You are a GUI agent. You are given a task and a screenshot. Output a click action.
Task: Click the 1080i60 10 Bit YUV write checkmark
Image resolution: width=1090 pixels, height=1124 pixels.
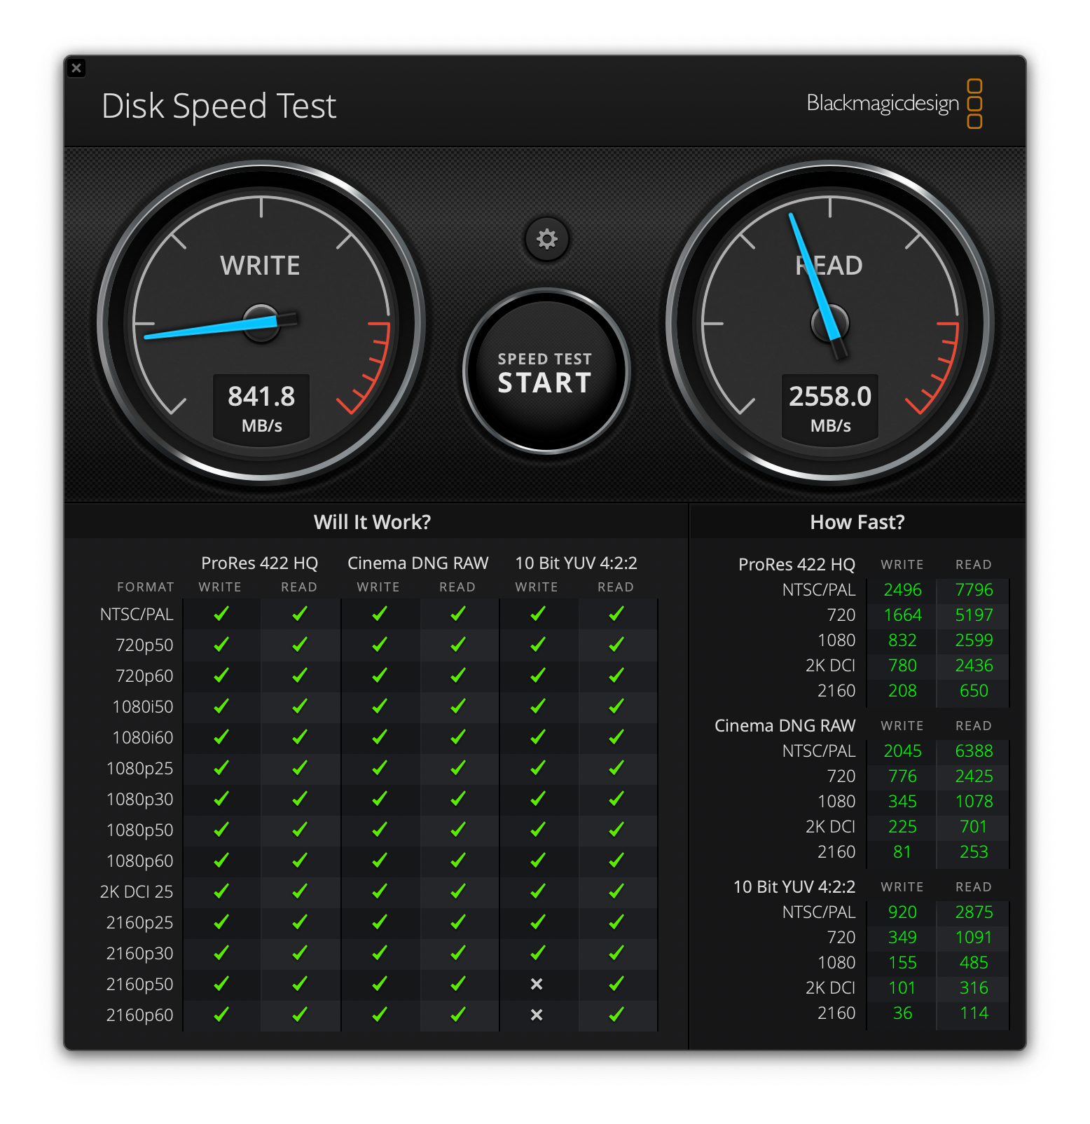tap(538, 737)
